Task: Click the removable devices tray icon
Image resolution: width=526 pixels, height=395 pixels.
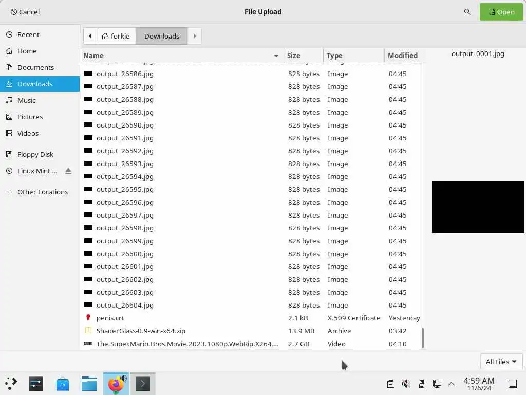Action: 421,384
